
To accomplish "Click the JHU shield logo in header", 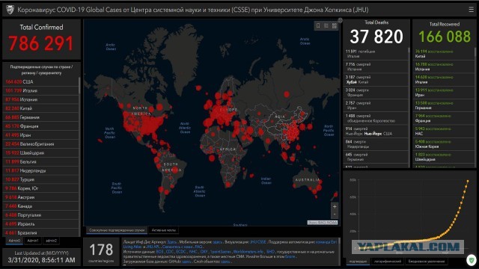I will (x=10, y=10).
